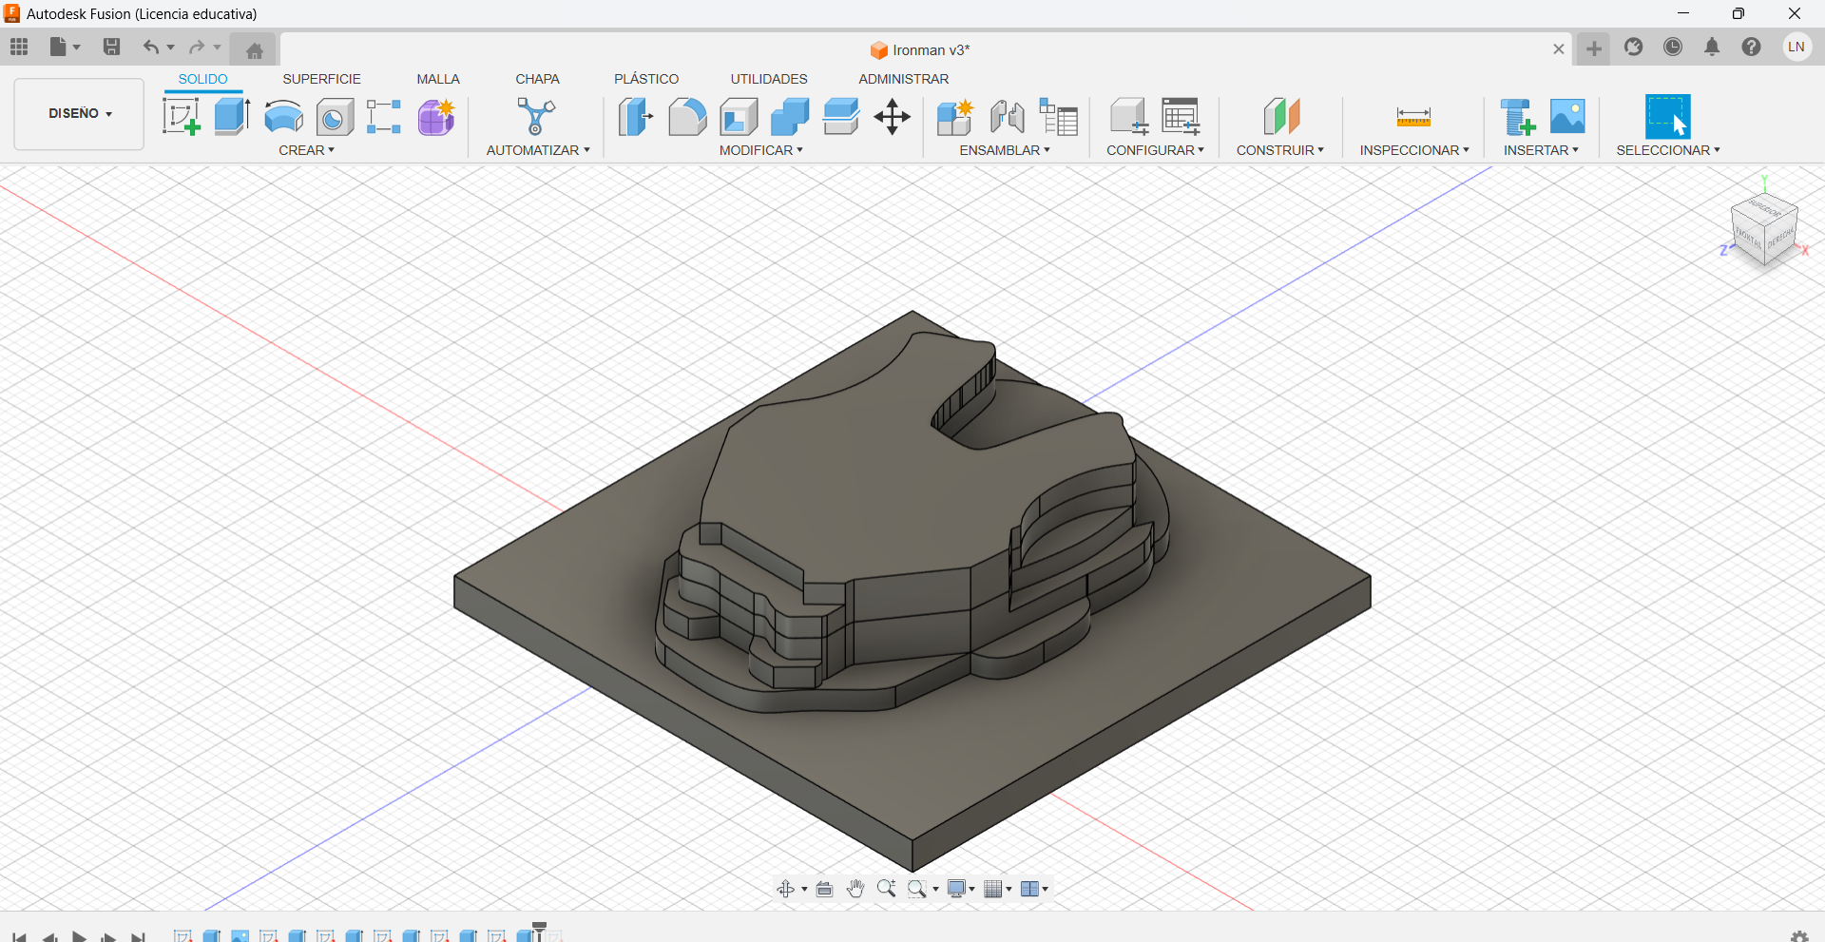
Task: Go to the Home tab icon
Action: coord(254,50)
